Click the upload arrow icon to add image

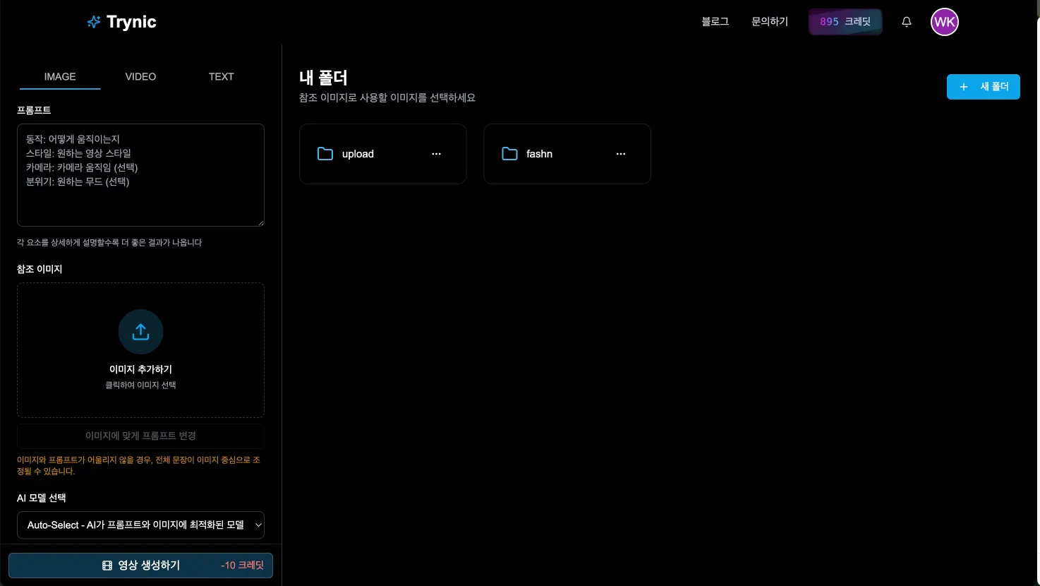coord(140,332)
